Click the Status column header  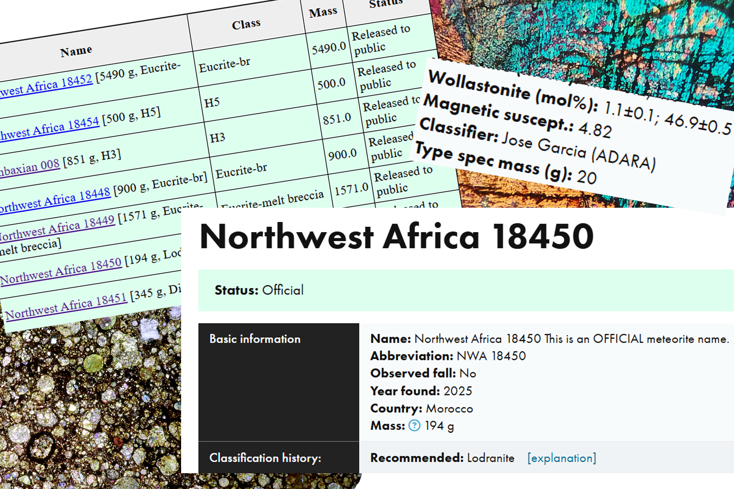[x=385, y=4]
